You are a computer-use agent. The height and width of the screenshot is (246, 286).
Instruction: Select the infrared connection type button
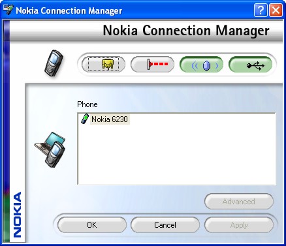coord(152,65)
